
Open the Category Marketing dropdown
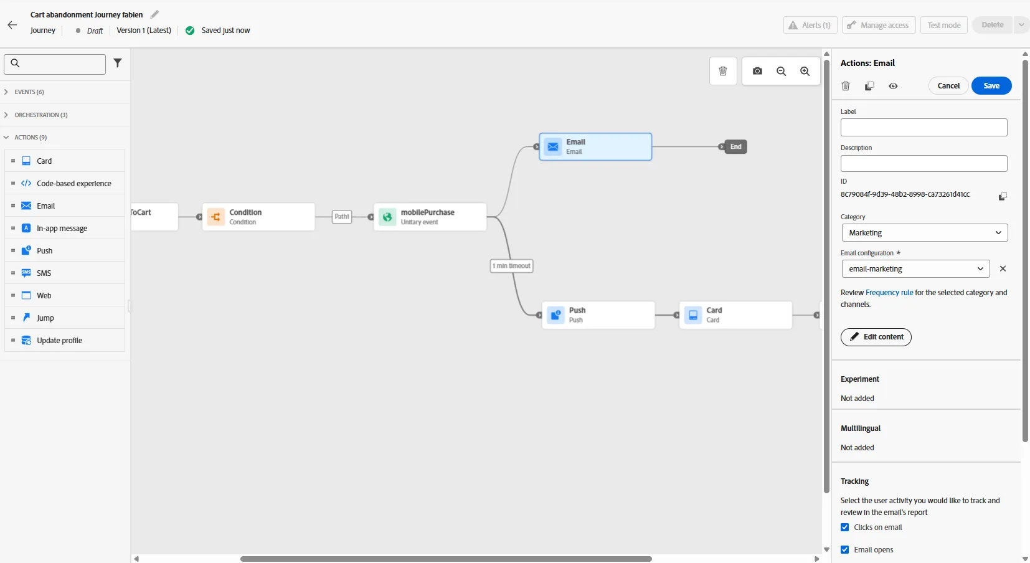coord(924,233)
